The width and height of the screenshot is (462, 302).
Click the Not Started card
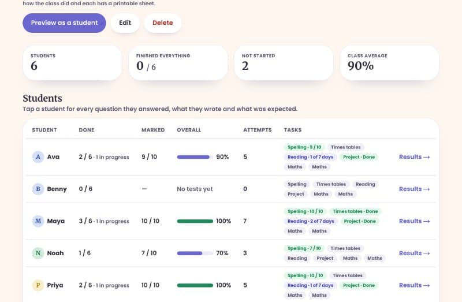(284, 63)
